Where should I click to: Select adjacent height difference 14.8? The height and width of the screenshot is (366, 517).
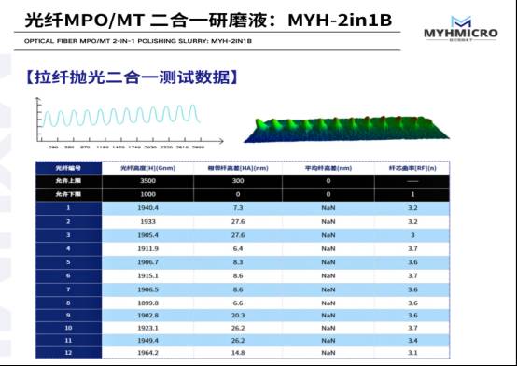238,353
